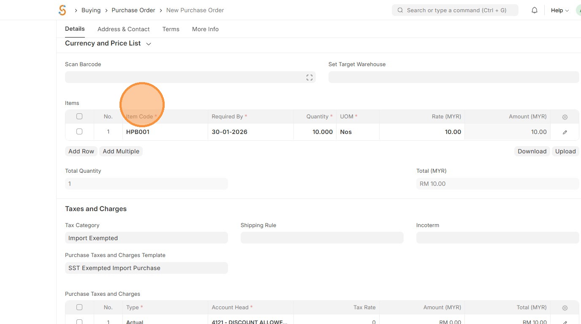581x324 pixels.
Task: Click the Total (MYR) field showing RM 10.00
Action: point(498,183)
